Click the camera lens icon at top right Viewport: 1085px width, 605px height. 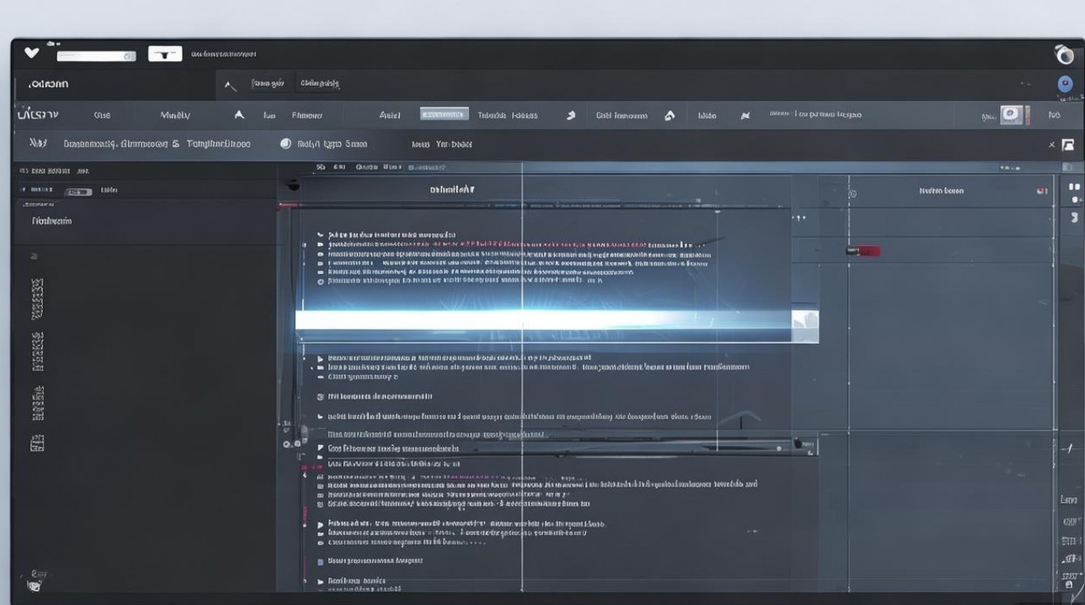click(1064, 55)
